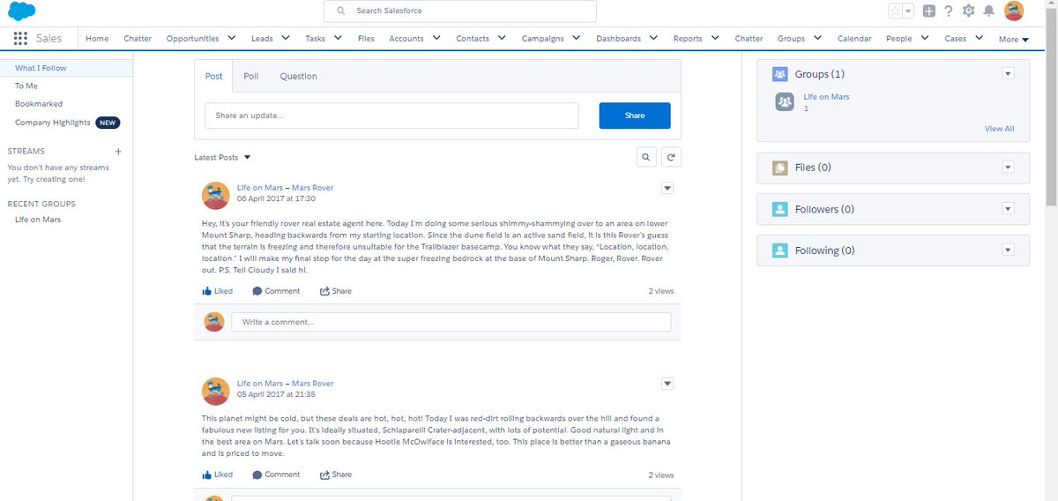Screen dimensions: 1058x501
Task: Click the blue Share button
Action: 635,116
